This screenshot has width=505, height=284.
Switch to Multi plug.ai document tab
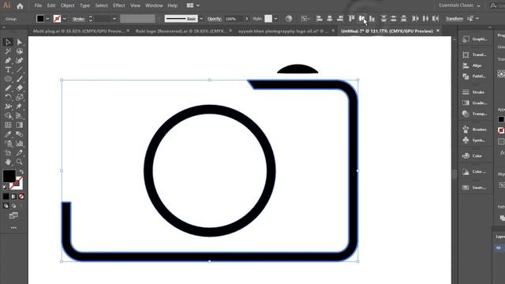[79, 31]
